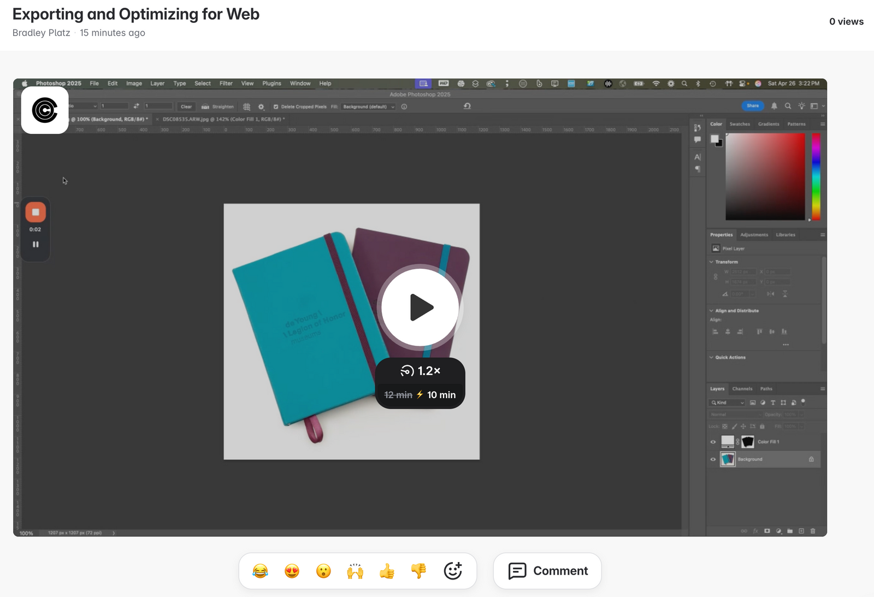874x597 pixels.
Task: Uncheck the Delete Cropped Pixels checkbox
Action: (x=276, y=107)
